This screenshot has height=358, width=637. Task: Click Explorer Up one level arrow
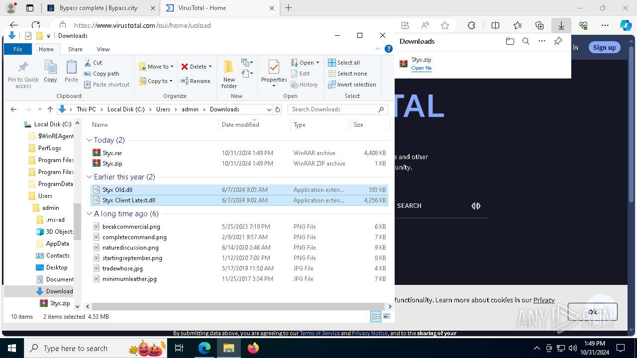click(x=50, y=109)
